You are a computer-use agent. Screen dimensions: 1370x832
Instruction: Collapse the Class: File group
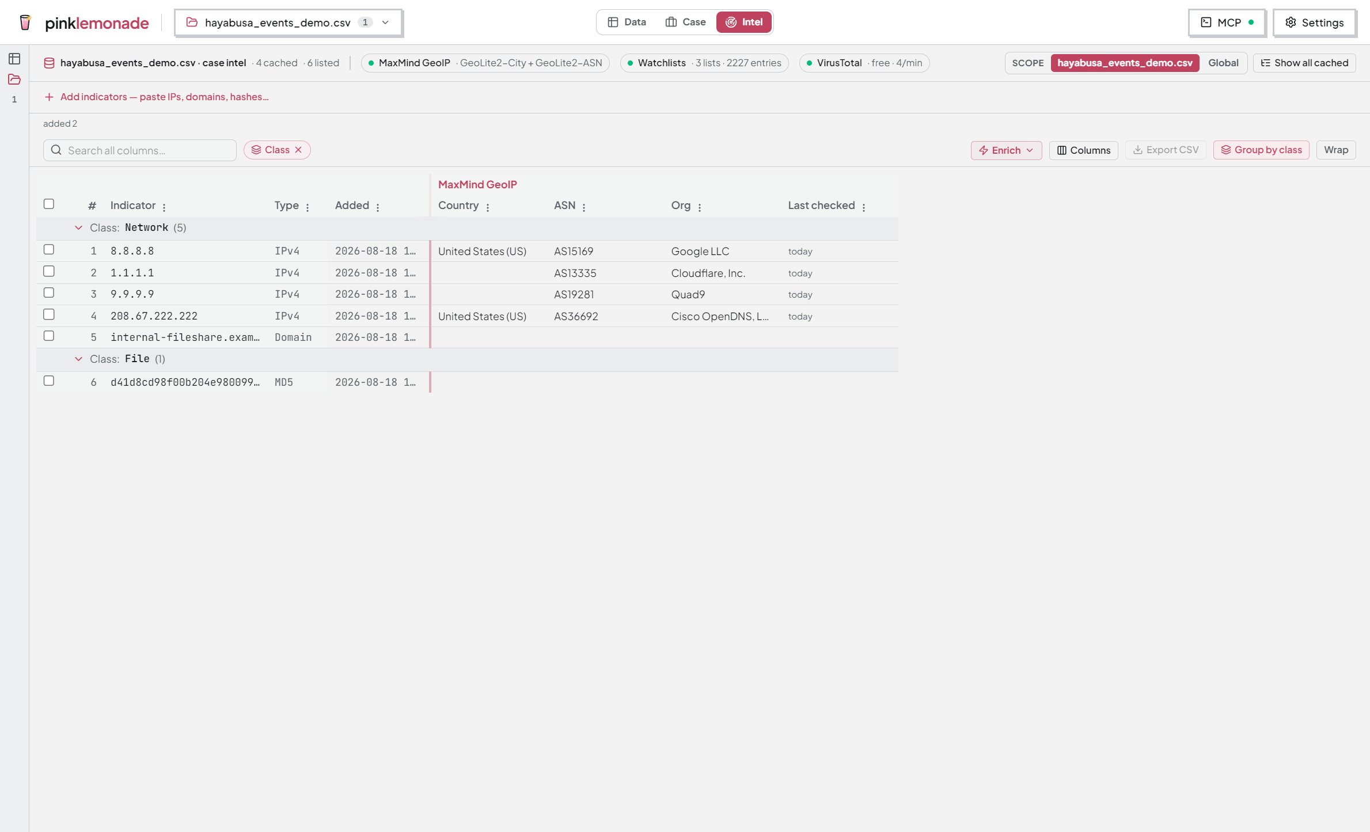click(x=78, y=359)
